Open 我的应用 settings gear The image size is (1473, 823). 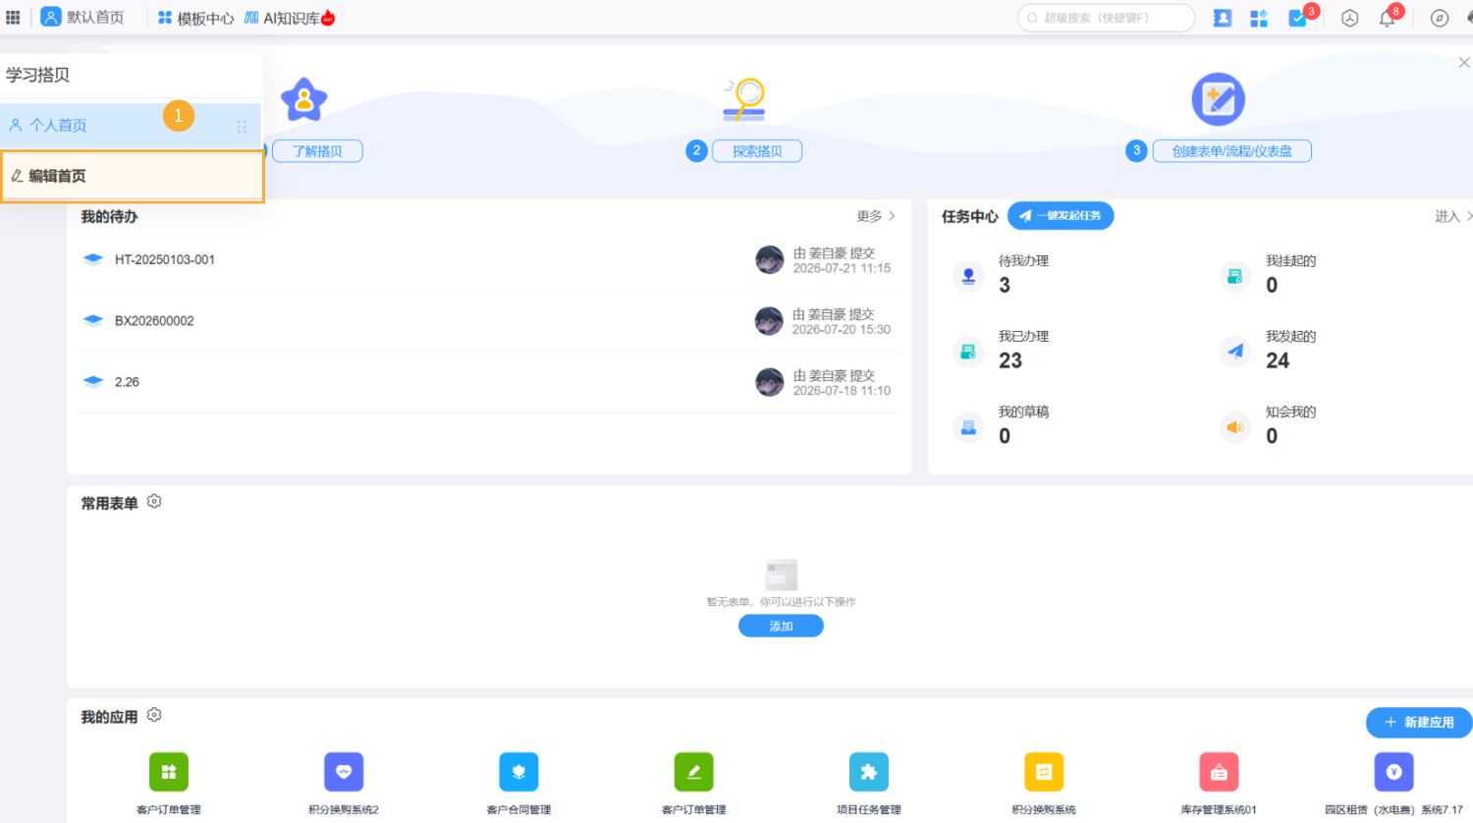click(x=154, y=716)
